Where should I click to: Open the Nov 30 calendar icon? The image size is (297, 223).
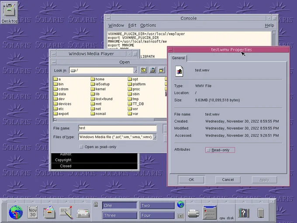[x=33, y=213]
